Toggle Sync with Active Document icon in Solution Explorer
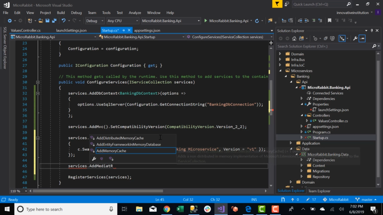 tap(342, 39)
